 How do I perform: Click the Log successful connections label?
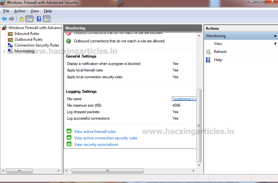89,118
